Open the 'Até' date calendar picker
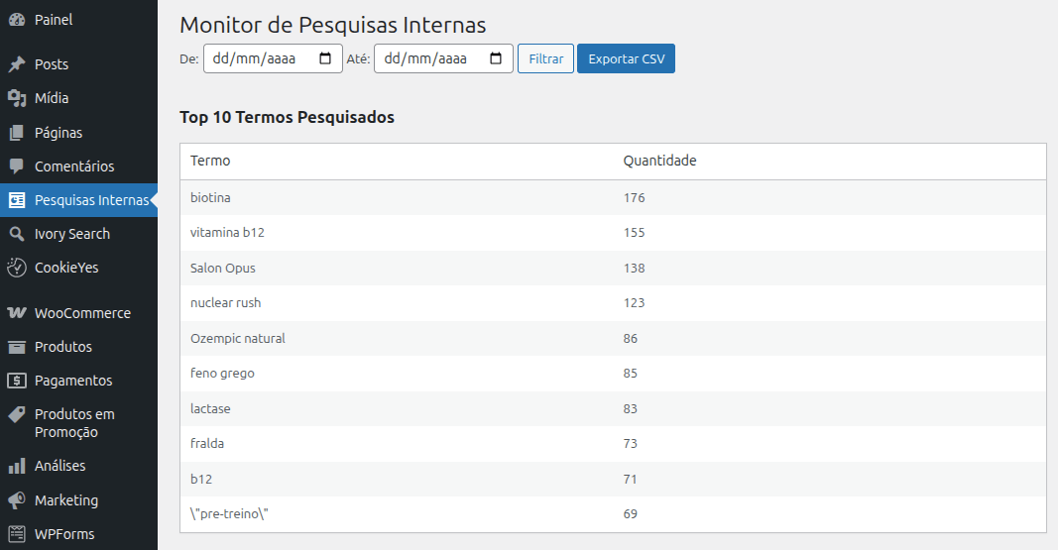Image resolution: width=1058 pixels, height=550 pixels. coord(496,58)
